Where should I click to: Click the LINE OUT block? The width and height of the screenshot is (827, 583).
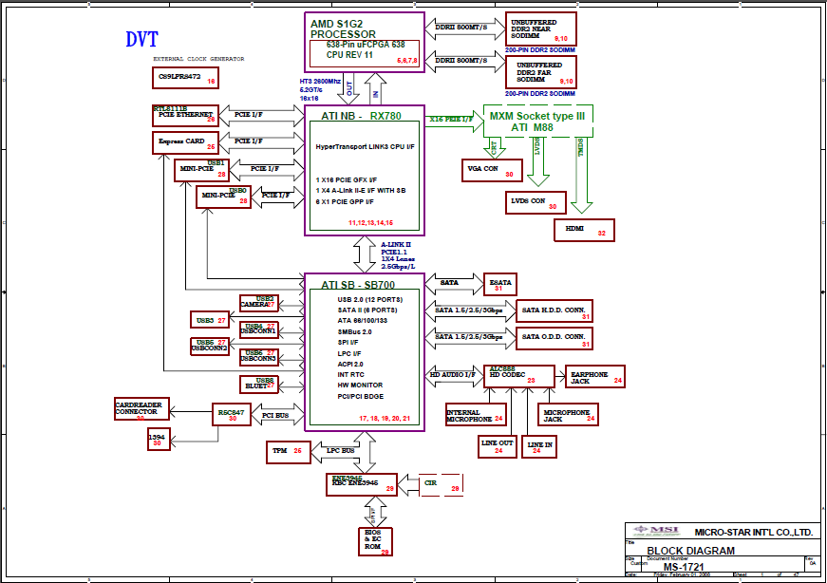point(498,446)
